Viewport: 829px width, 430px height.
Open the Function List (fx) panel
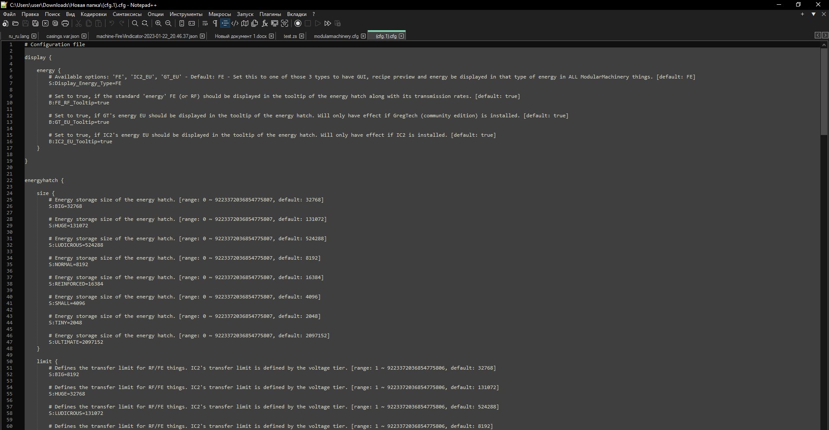point(265,23)
